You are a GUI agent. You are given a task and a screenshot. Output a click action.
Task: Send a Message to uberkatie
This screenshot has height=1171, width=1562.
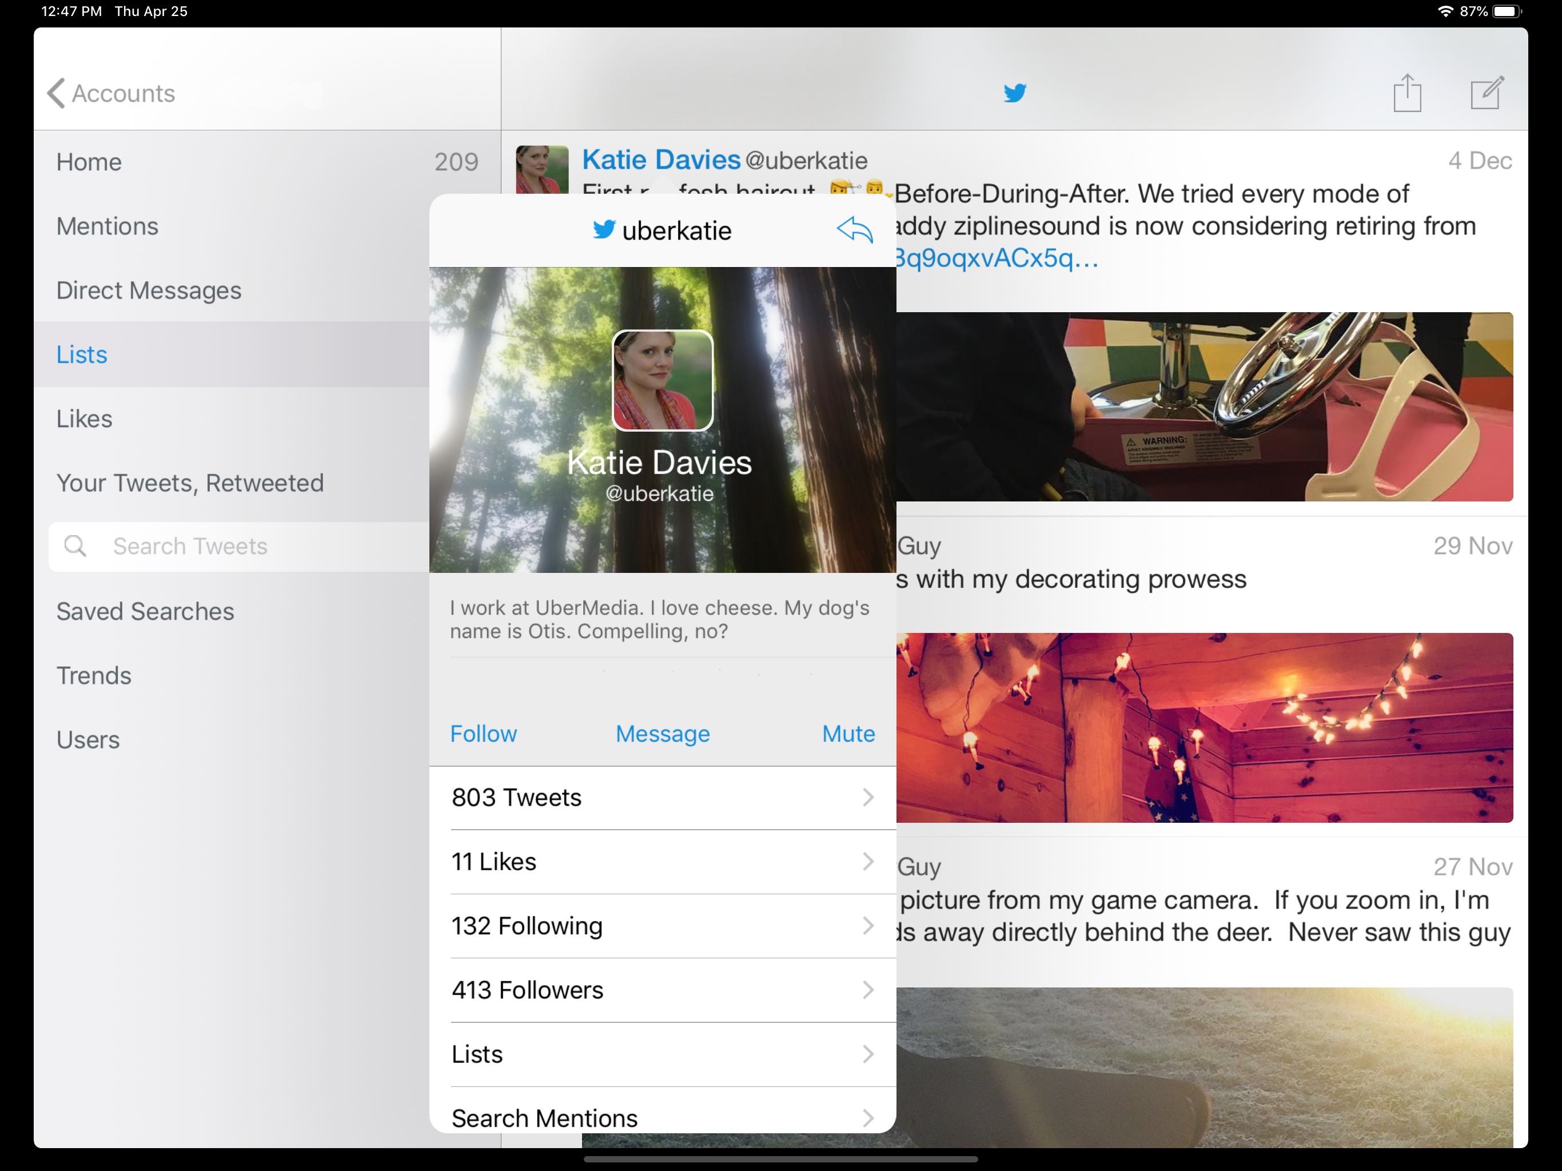pos(663,734)
